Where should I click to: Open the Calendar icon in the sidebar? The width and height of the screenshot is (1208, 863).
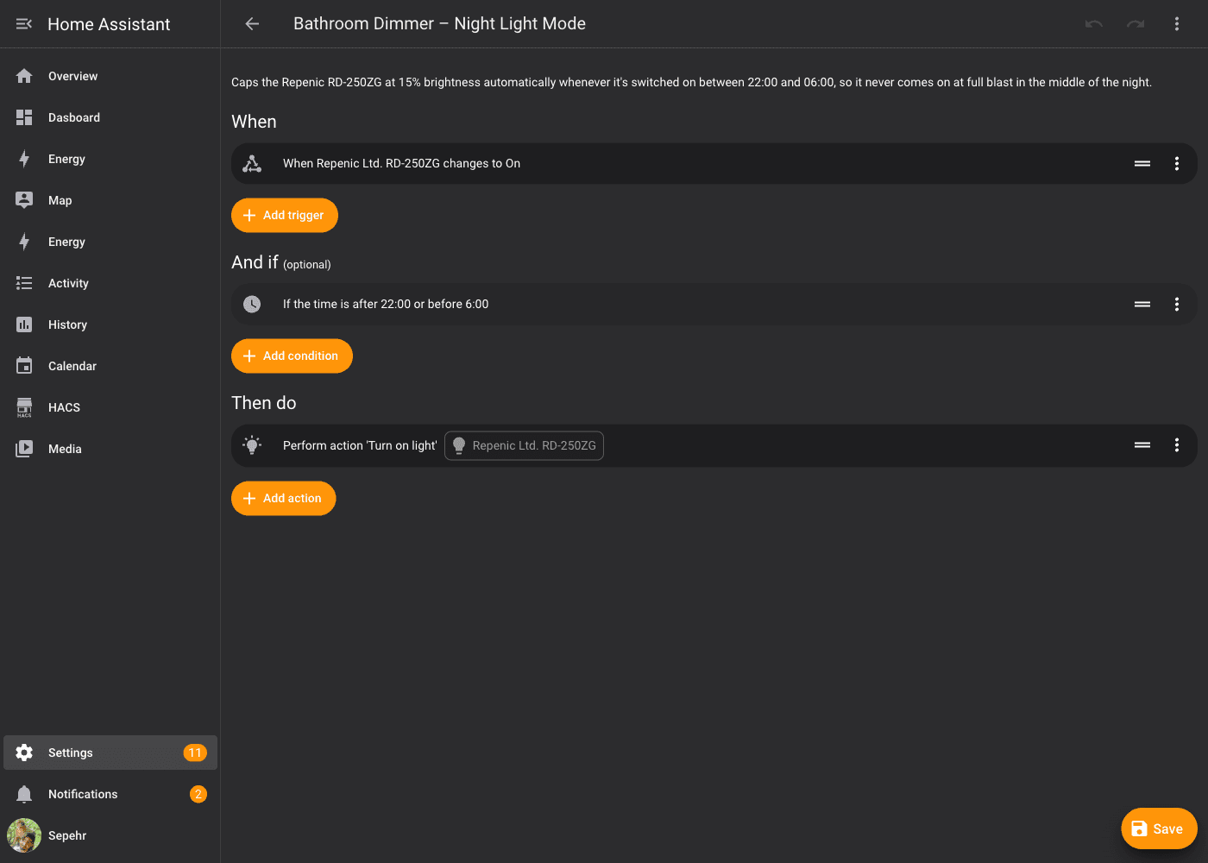(x=24, y=366)
